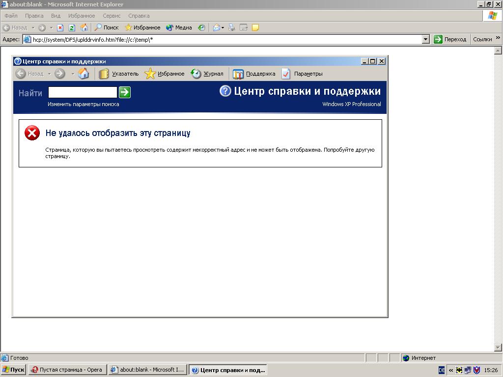
Task: Click the IE scrollbar down arrow
Action: 498,347
